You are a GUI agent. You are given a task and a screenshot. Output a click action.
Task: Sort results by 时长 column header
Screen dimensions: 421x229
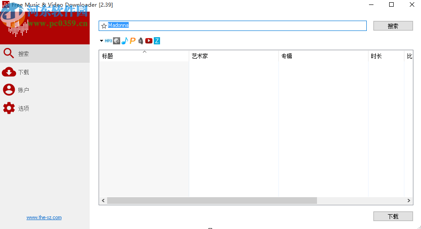point(386,56)
